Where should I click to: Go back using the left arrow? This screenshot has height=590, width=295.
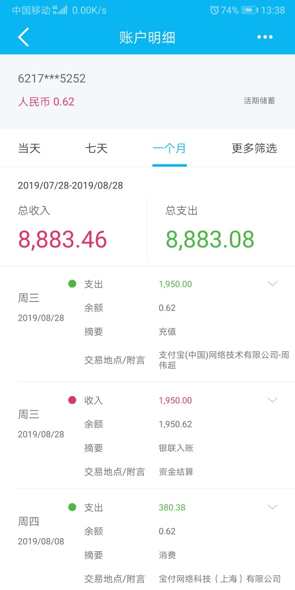(23, 37)
